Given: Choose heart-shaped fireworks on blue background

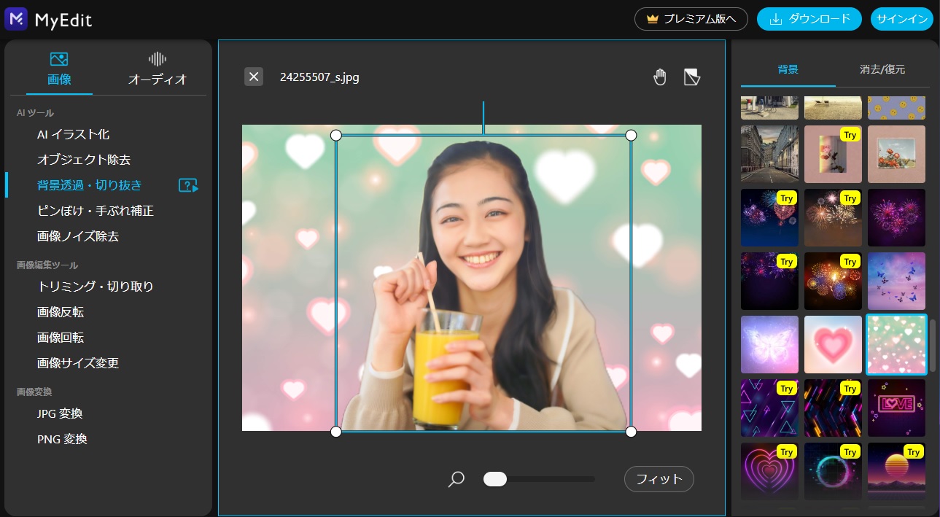Looking at the screenshot, I should 769,217.
